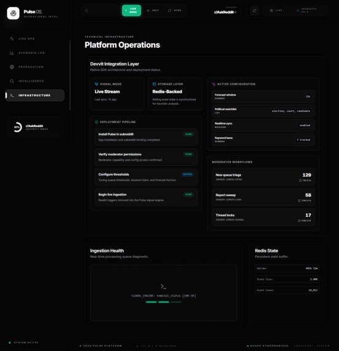The width and height of the screenshot is (339, 351).
Task: Open the Intelligence section
Action: click(35, 81)
